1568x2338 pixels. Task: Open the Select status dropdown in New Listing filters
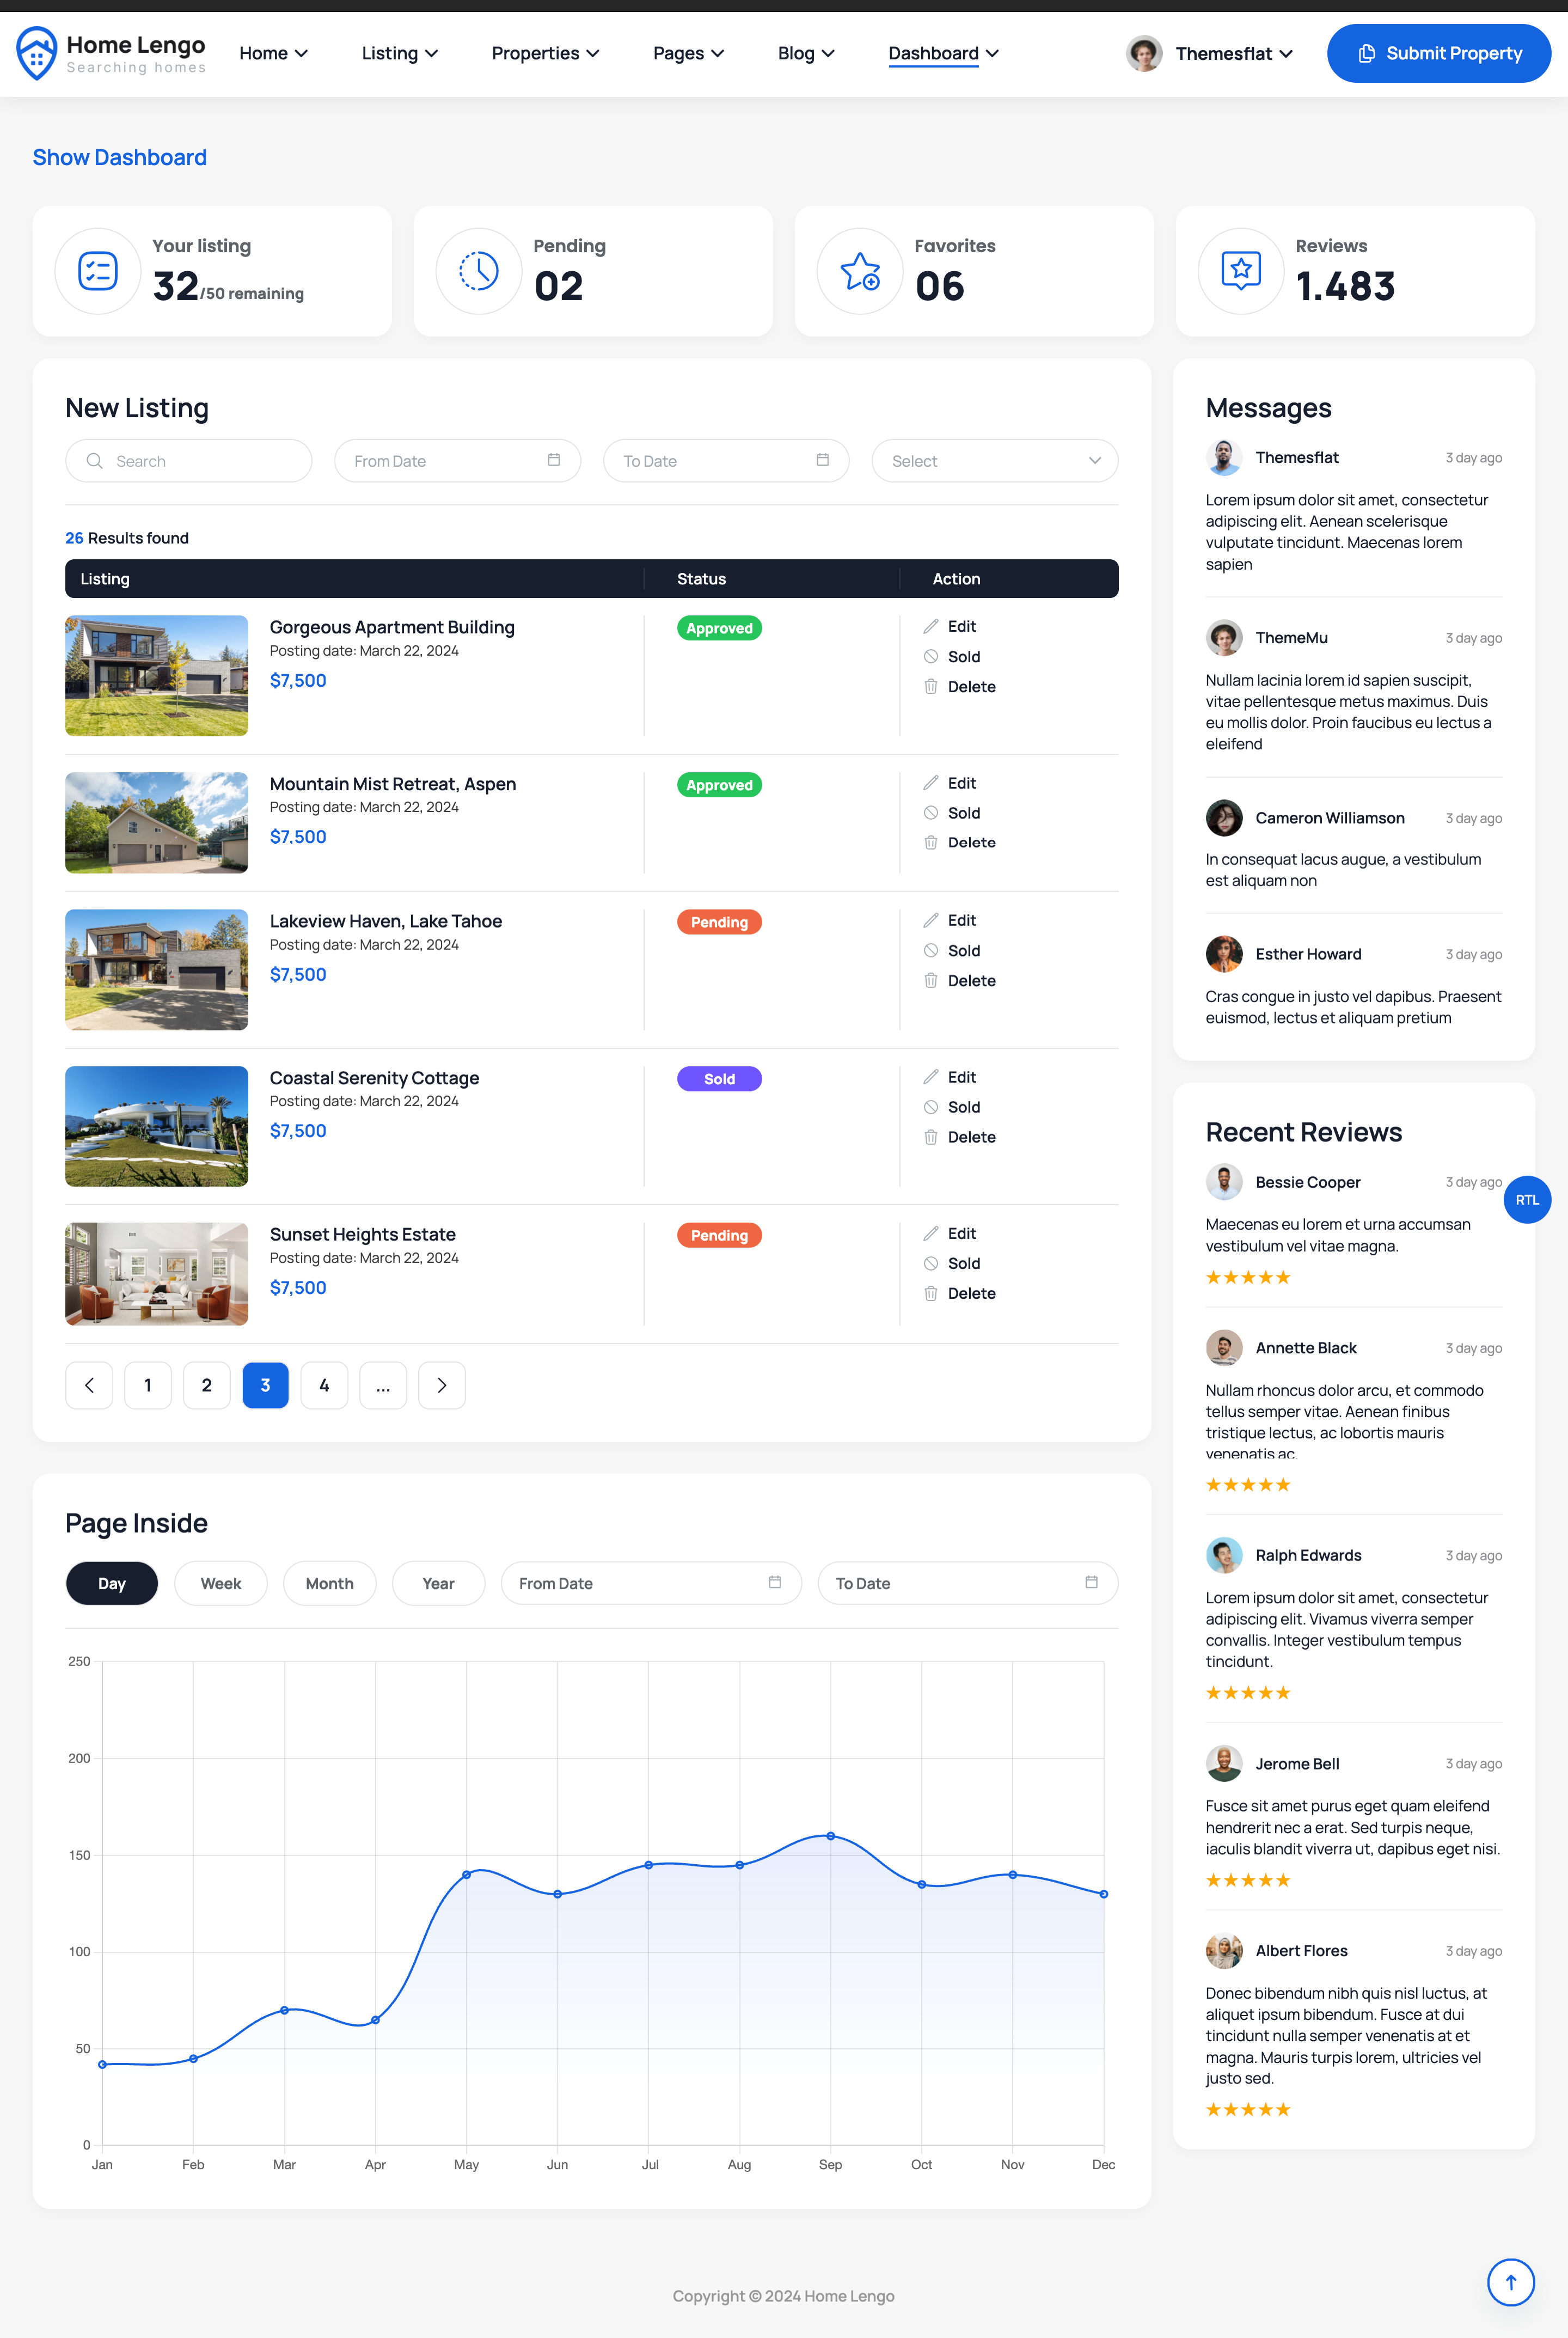click(x=994, y=460)
